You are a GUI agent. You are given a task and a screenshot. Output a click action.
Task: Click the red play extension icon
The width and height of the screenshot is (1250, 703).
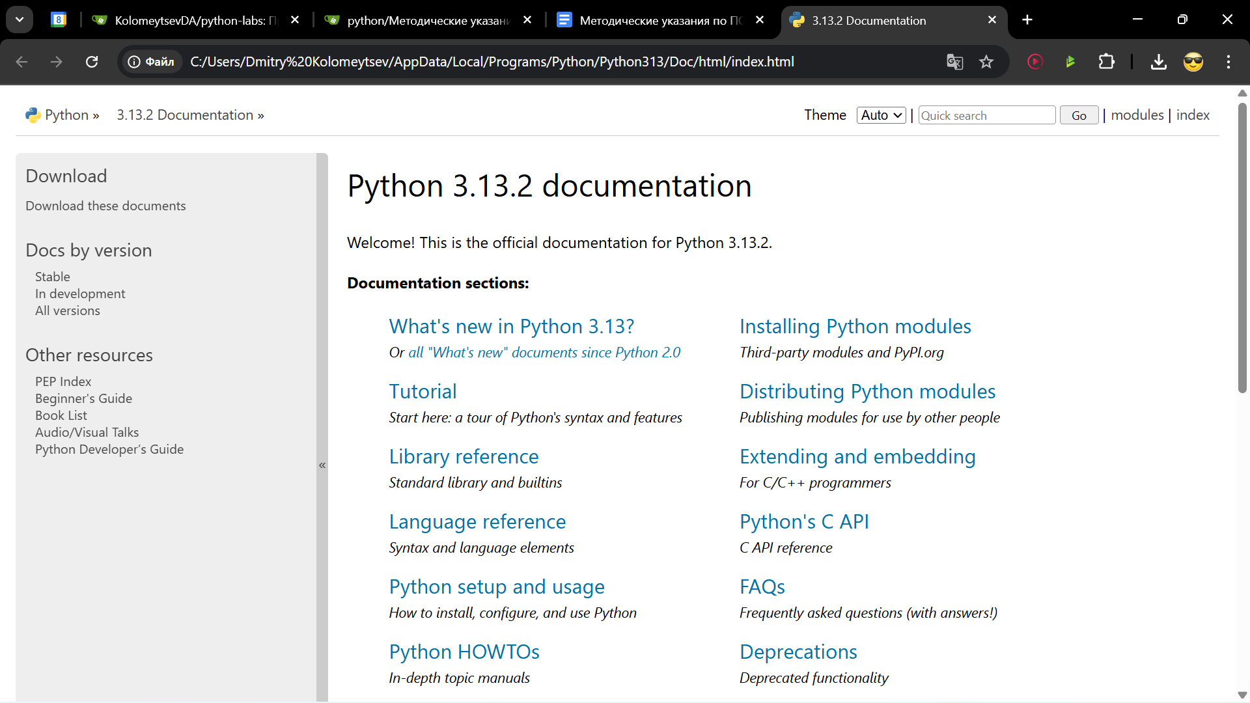coord(1035,62)
